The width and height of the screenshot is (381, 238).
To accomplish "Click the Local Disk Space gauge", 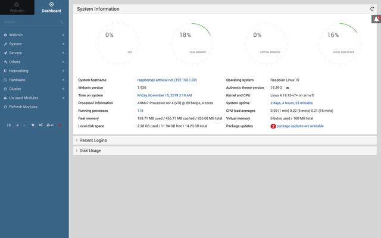I will click(340, 43).
